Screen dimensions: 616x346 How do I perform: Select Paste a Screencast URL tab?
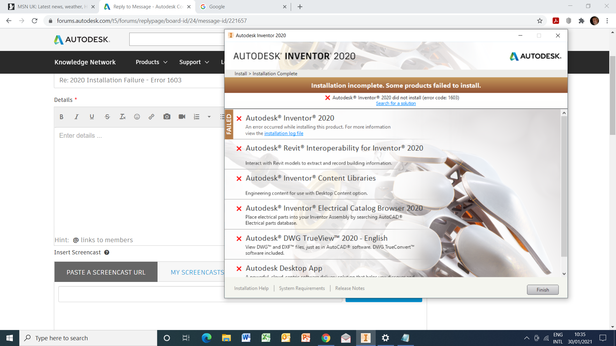(106, 272)
